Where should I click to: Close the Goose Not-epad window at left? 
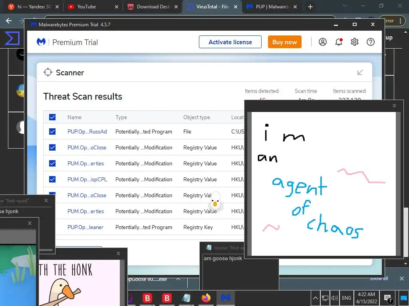click(46, 200)
